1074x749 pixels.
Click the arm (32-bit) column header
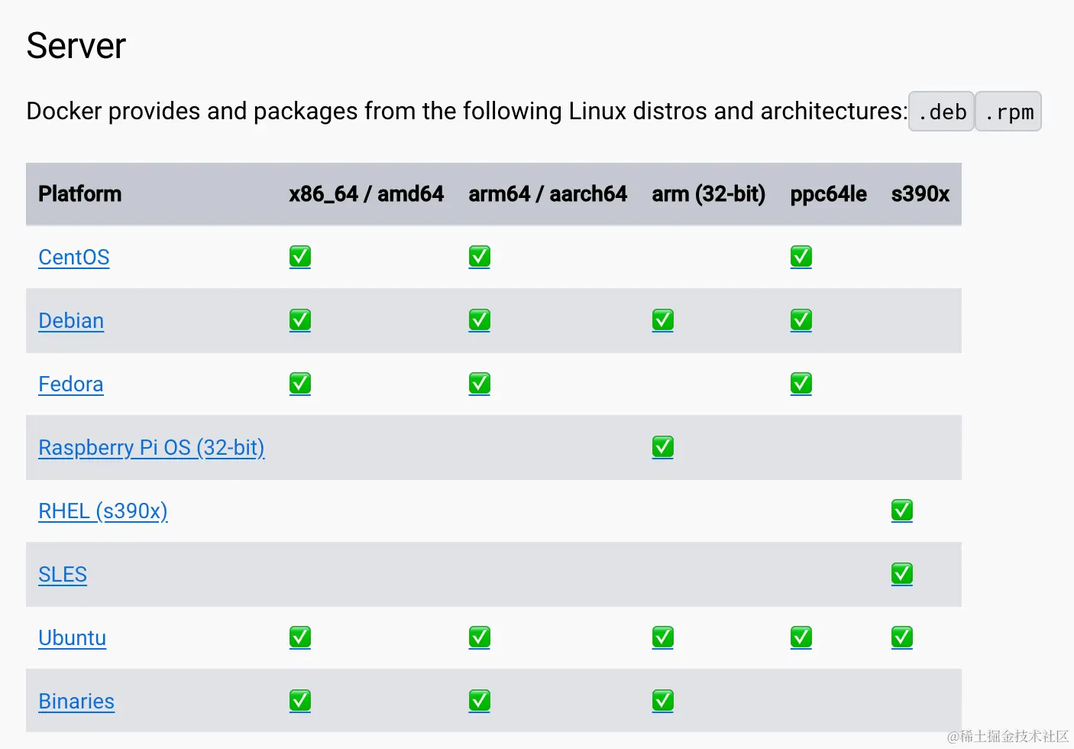709,194
